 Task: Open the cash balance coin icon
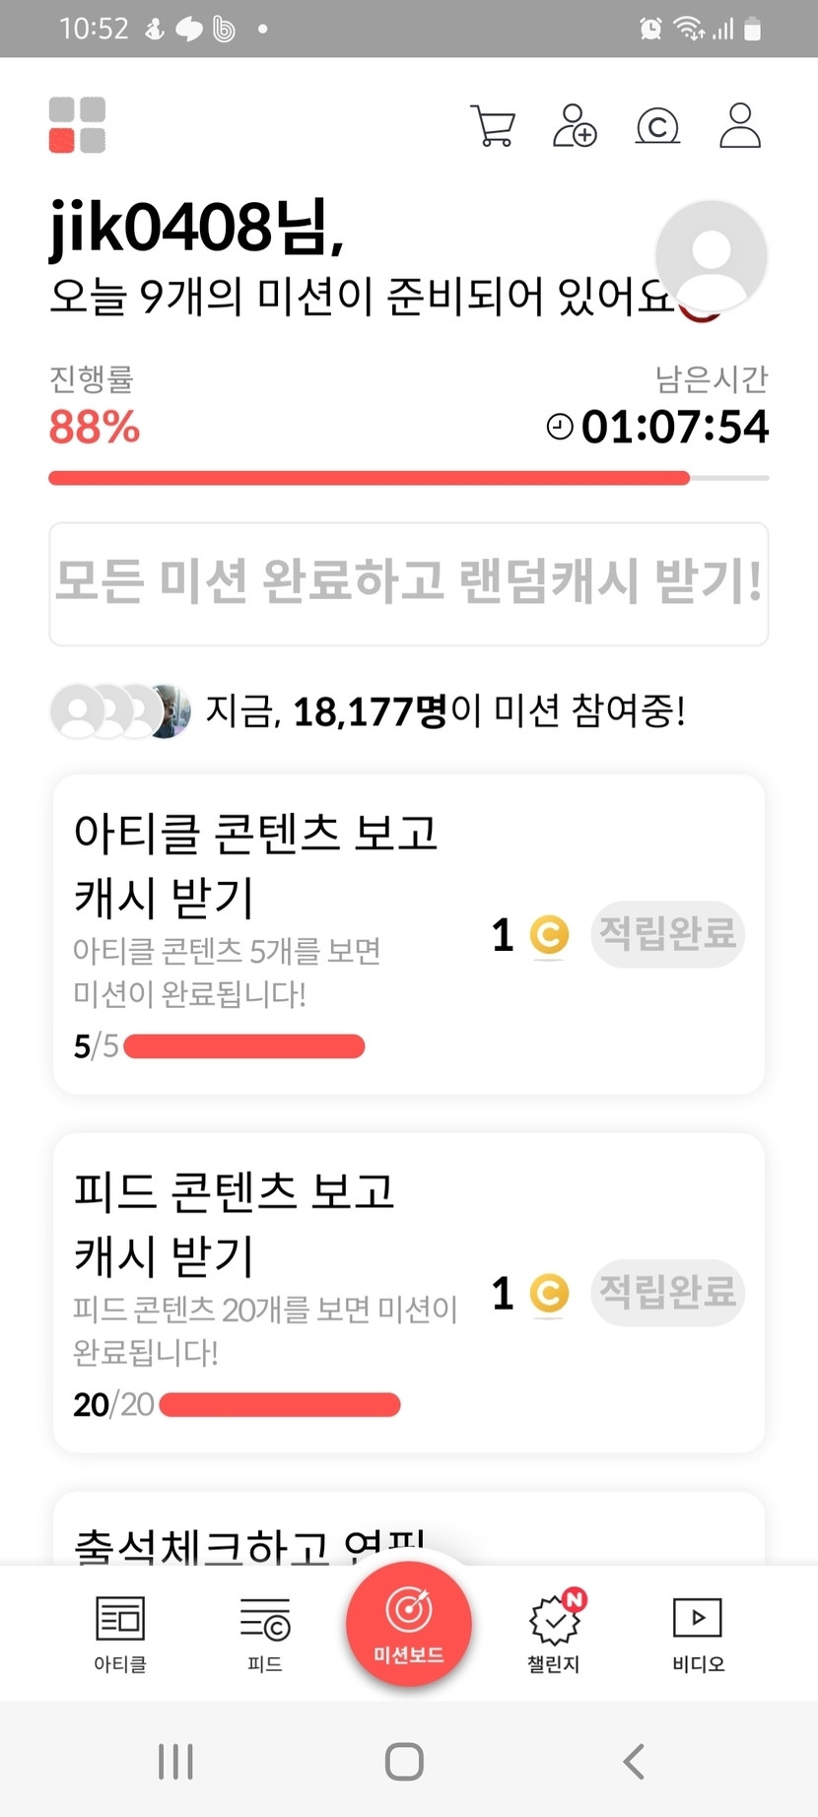pyautogui.click(x=657, y=126)
